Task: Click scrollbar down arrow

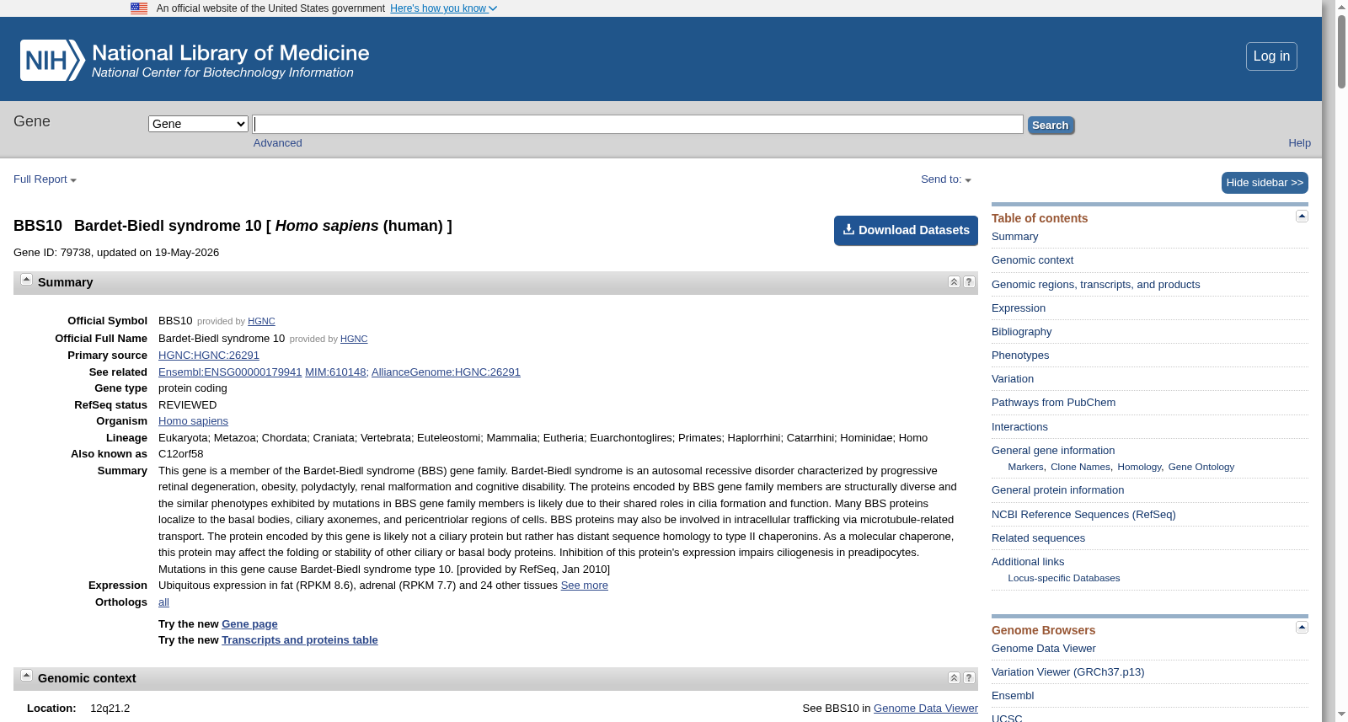Action: [x=1341, y=715]
